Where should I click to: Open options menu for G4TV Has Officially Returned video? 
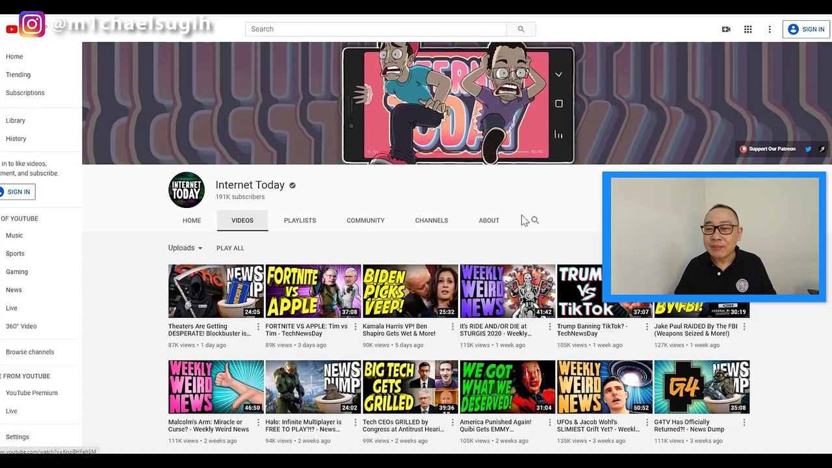pyautogui.click(x=744, y=422)
